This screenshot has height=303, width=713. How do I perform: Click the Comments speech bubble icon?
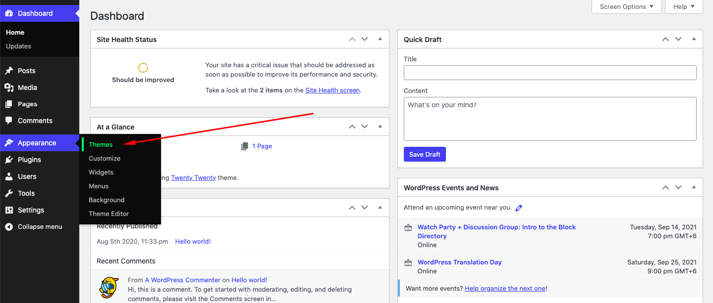tap(9, 121)
